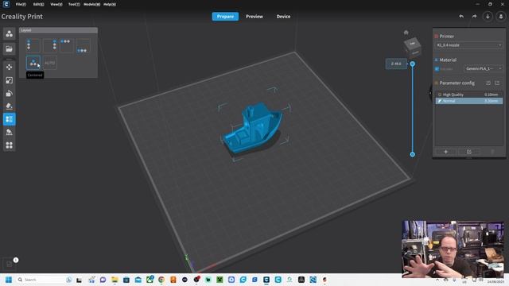Open the Models menu

tap(91, 4)
